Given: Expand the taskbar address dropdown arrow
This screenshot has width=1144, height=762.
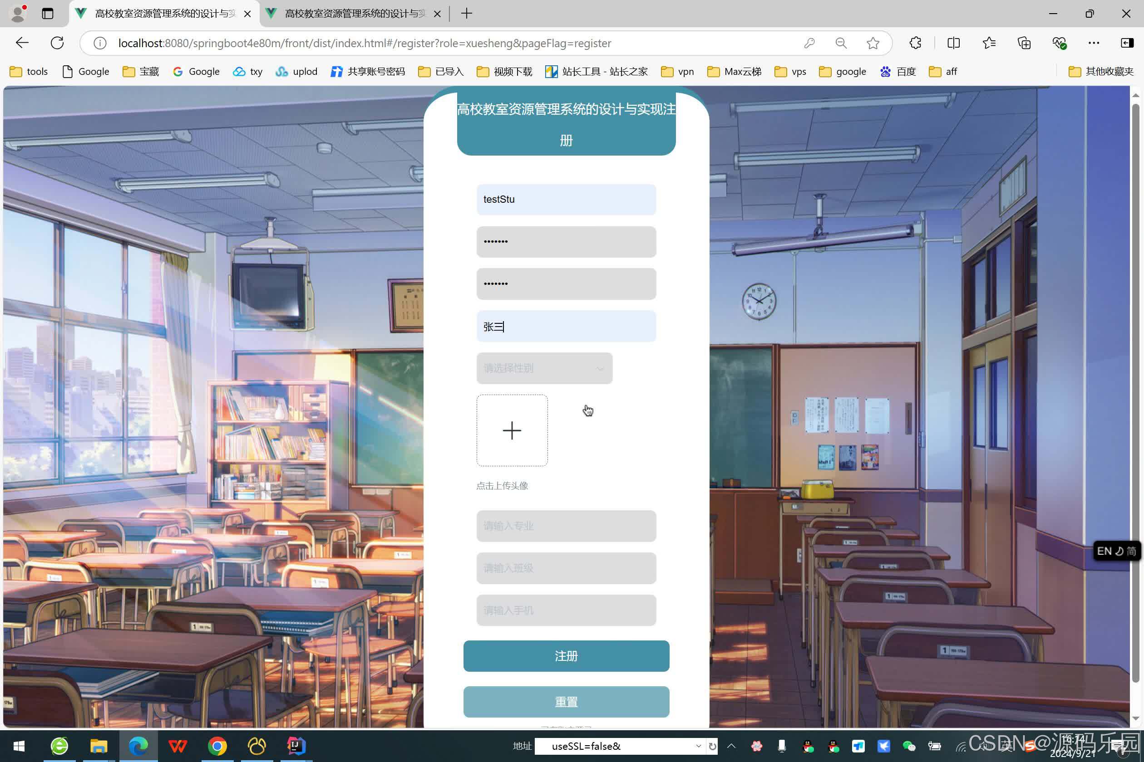Looking at the screenshot, I should coord(698,746).
